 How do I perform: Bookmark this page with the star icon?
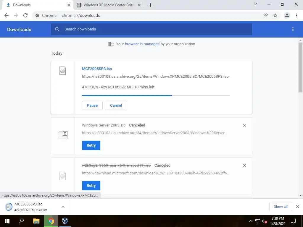275,15
